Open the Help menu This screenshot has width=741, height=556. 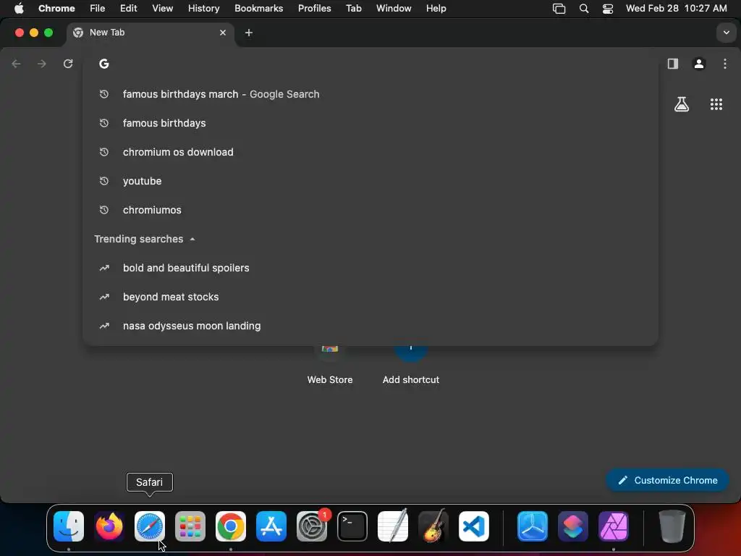(436, 9)
